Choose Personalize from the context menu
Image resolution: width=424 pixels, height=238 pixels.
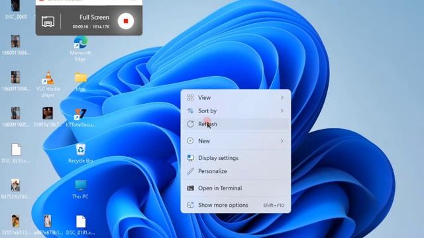[x=236, y=171]
